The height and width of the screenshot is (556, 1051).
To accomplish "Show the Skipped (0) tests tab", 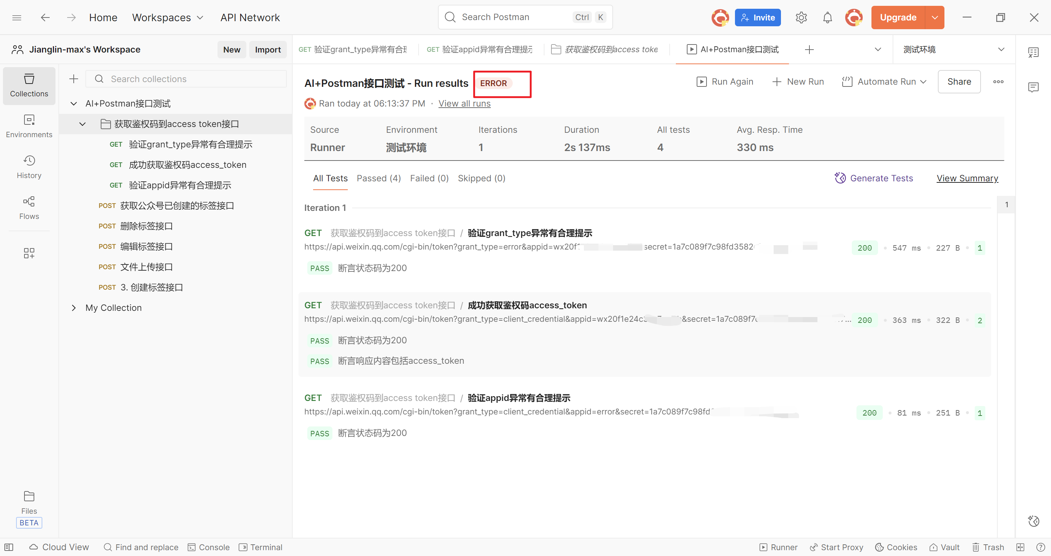I will tap(481, 178).
